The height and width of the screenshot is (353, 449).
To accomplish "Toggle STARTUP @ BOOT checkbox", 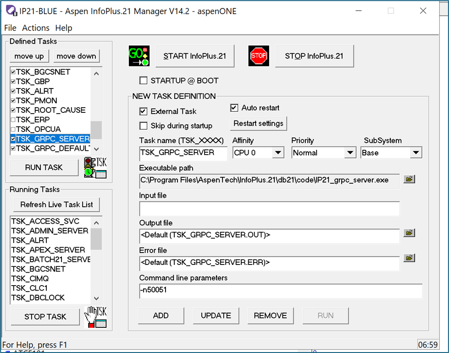I will 144,81.
